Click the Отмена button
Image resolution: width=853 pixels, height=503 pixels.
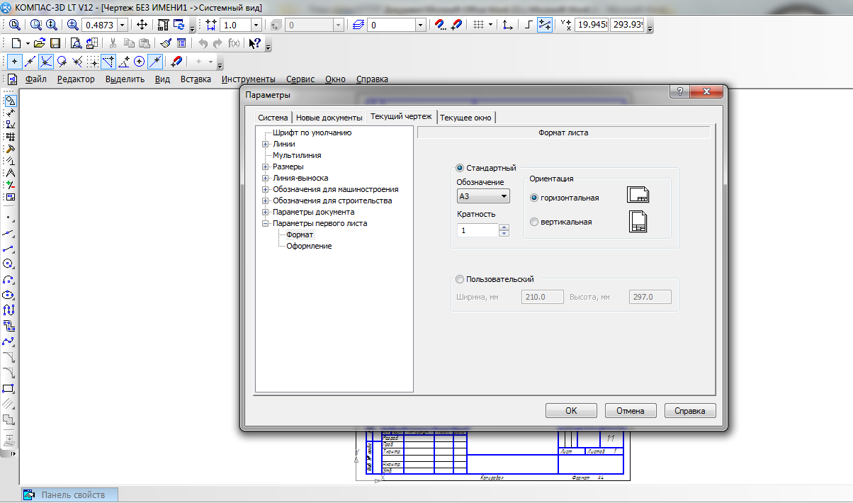click(630, 410)
